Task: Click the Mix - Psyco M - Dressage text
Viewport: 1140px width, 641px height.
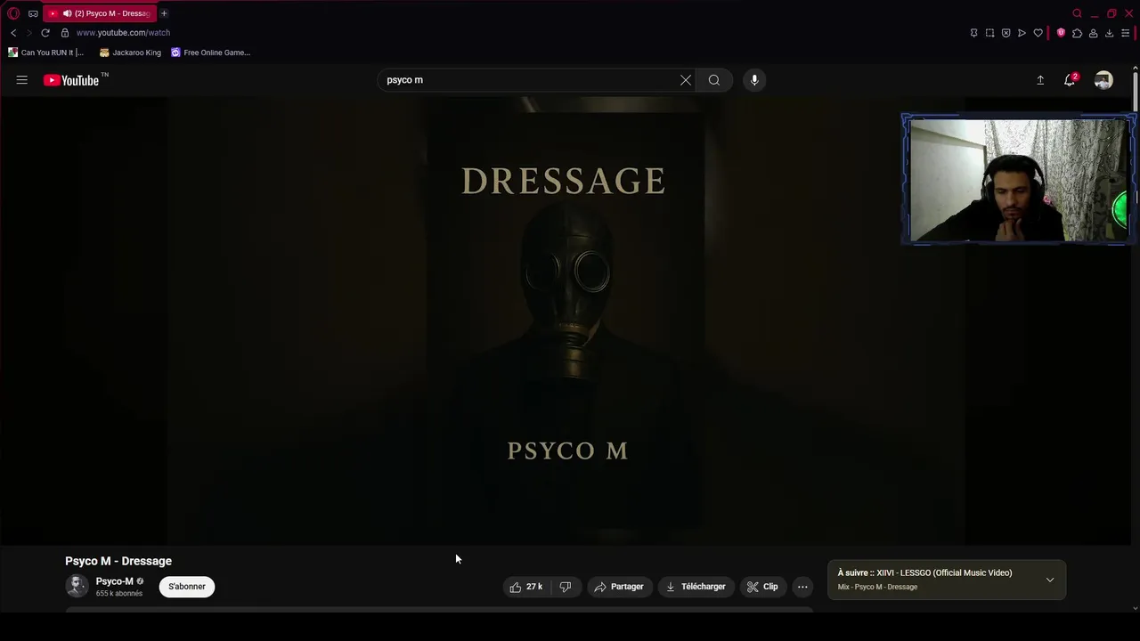Action: (877, 587)
